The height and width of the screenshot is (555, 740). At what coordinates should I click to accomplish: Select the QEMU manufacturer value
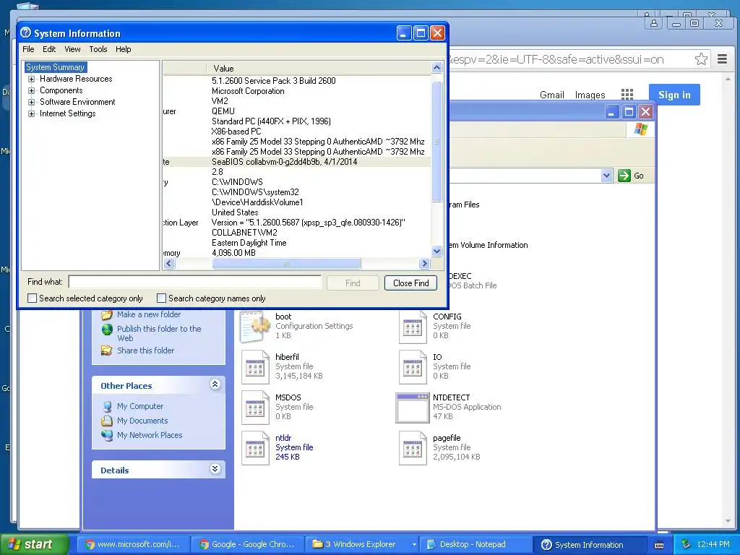tap(223, 111)
